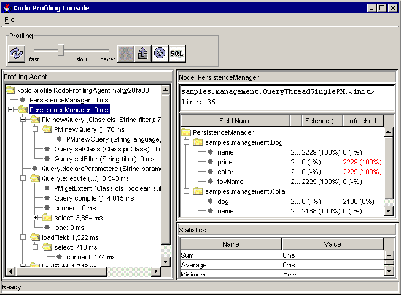Click the export upload arrow icon
Image resolution: width=401 pixels, height=295 pixels.
(142, 53)
